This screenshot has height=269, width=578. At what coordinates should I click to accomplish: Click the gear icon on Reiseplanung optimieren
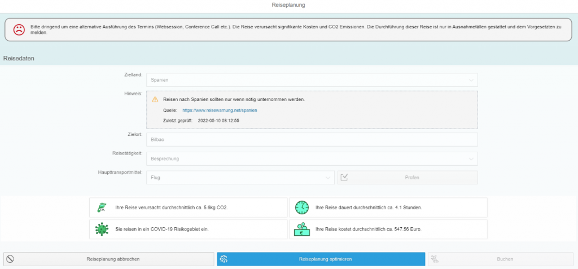[224, 259]
